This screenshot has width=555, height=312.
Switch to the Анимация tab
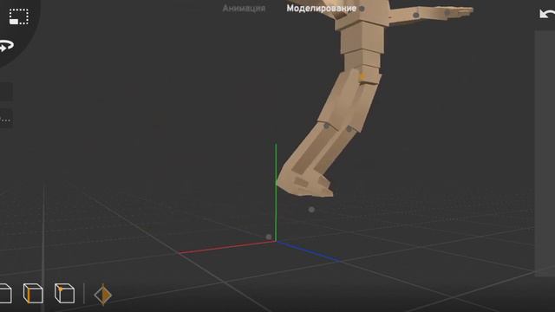point(244,9)
